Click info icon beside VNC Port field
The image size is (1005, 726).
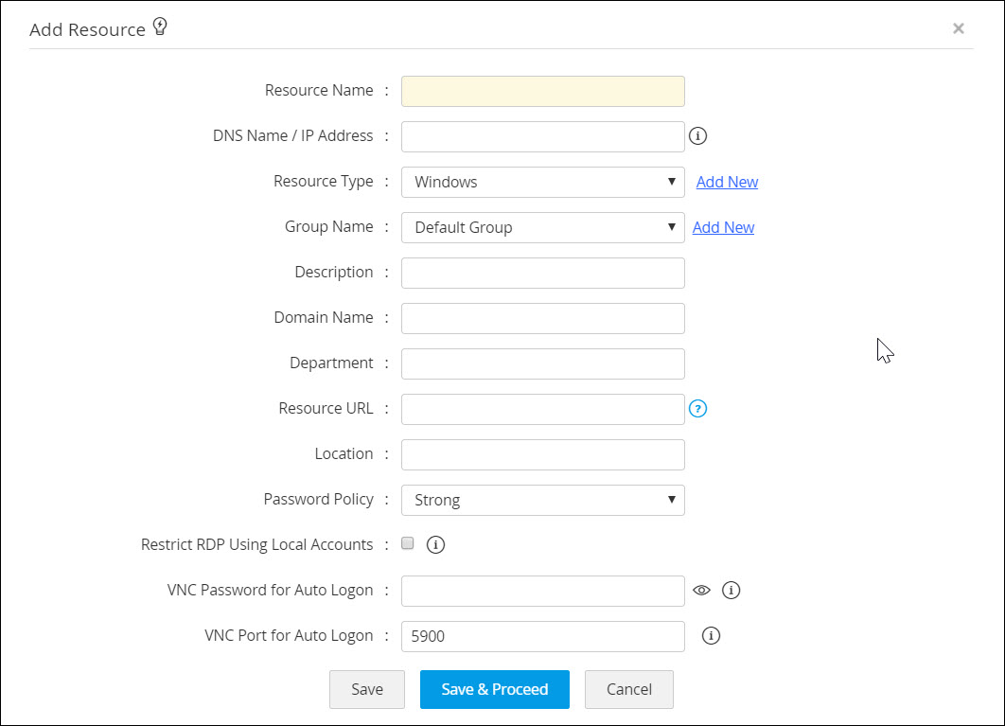(x=712, y=636)
